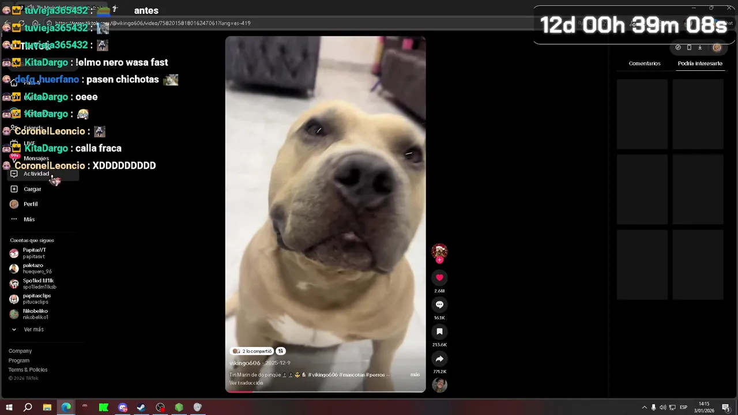
Task: Open Windows Start menu
Action: [x=9, y=408]
